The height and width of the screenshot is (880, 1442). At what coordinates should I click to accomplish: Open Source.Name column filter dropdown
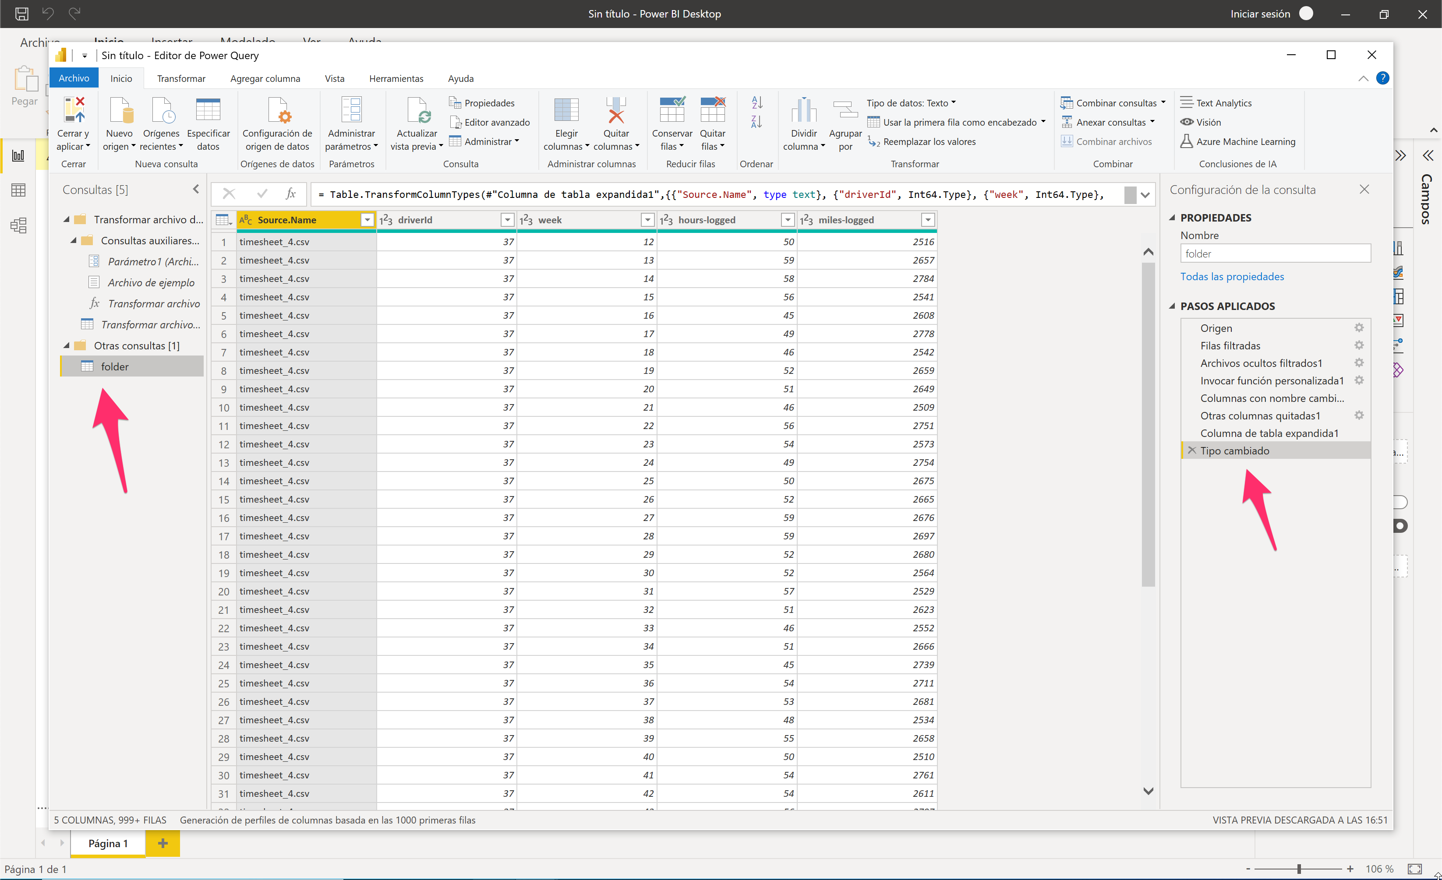pyautogui.click(x=367, y=220)
